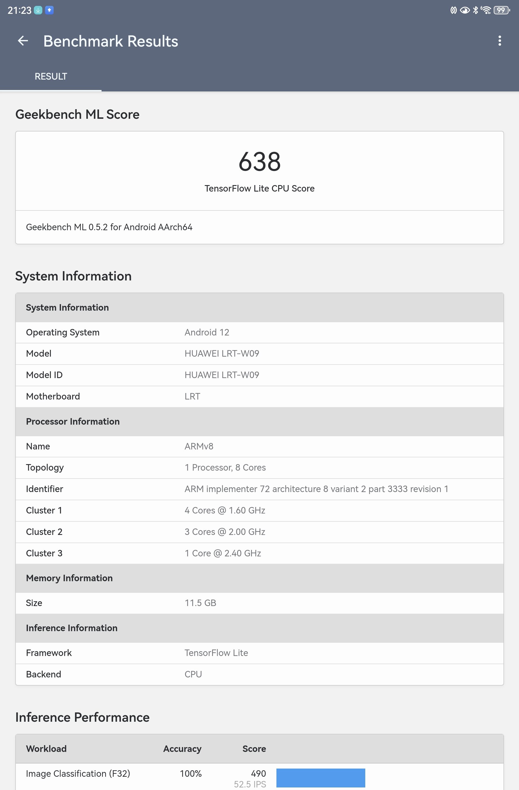Tap the 638 TensorFlow Lite score
The width and height of the screenshot is (519, 790).
(x=259, y=162)
